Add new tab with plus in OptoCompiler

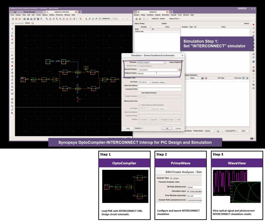pos(80,12)
